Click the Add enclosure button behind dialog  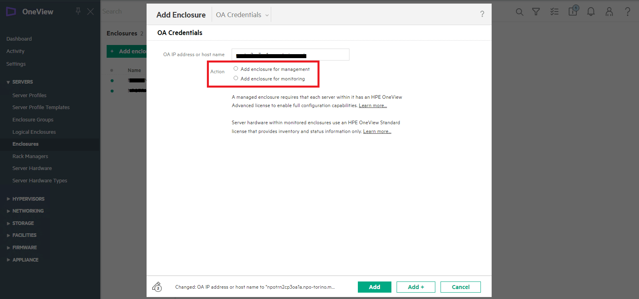click(x=127, y=51)
